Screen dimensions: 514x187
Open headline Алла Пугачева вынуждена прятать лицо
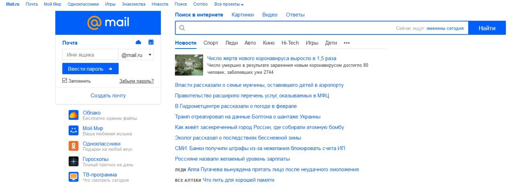point(273,169)
